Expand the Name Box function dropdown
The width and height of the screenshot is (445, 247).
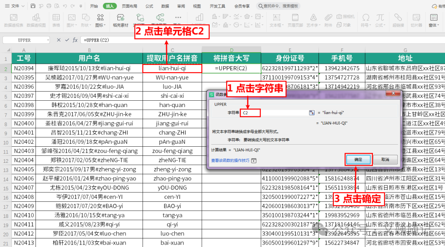pyautogui.click(x=48, y=40)
